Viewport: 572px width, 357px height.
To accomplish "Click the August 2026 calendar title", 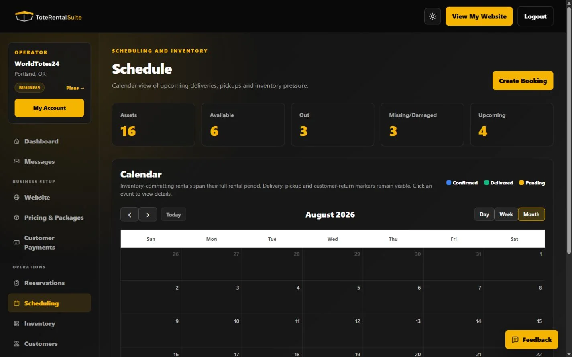I will [x=330, y=214].
